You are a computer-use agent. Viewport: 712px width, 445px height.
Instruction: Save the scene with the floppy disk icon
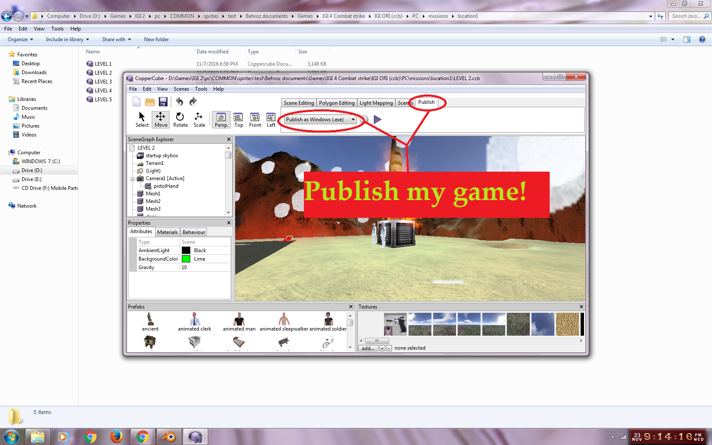coord(163,102)
